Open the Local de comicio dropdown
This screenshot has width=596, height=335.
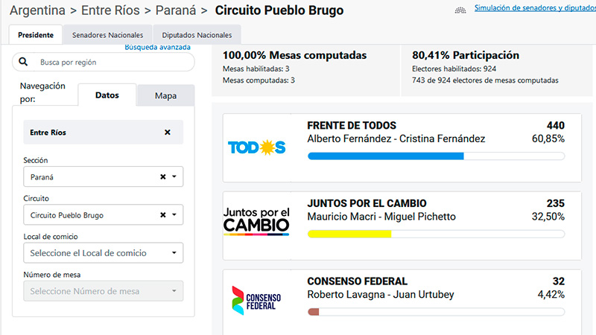103,252
